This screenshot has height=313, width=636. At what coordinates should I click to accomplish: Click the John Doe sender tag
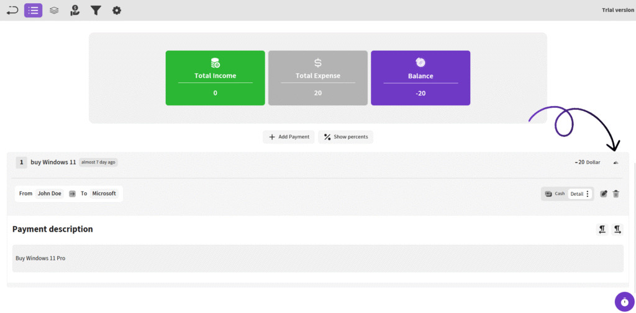[50, 193]
